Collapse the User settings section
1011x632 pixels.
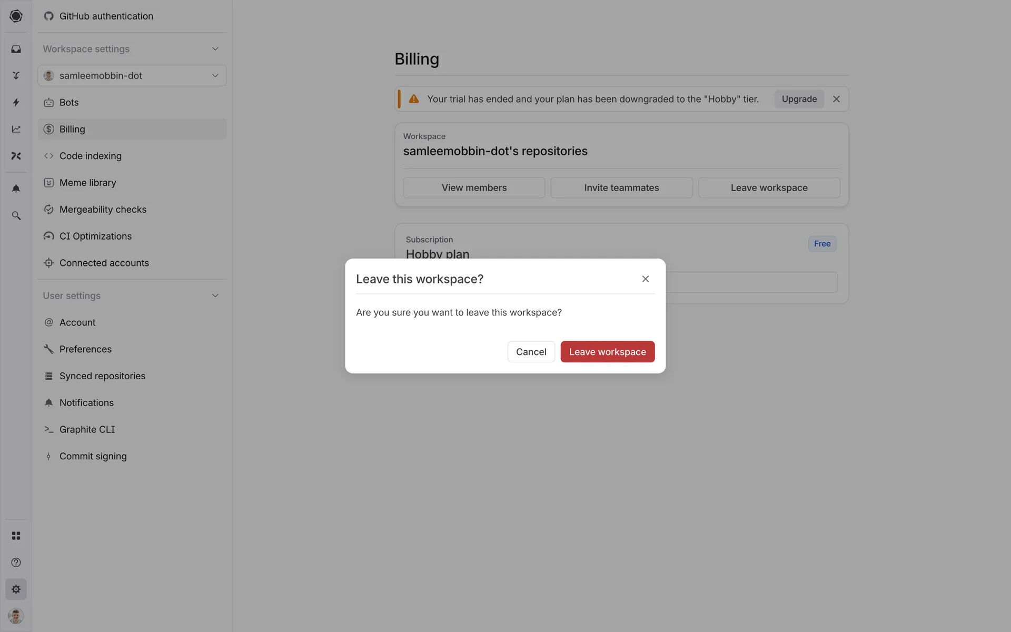[x=215, y=296]
